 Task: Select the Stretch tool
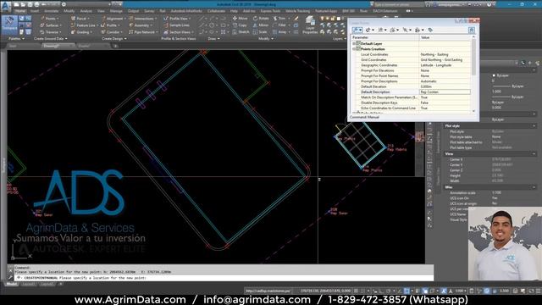(x=241, y=32)
